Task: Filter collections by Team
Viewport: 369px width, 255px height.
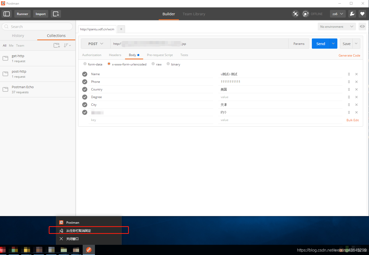Action: pyautogui.click(x=20, y=45)
